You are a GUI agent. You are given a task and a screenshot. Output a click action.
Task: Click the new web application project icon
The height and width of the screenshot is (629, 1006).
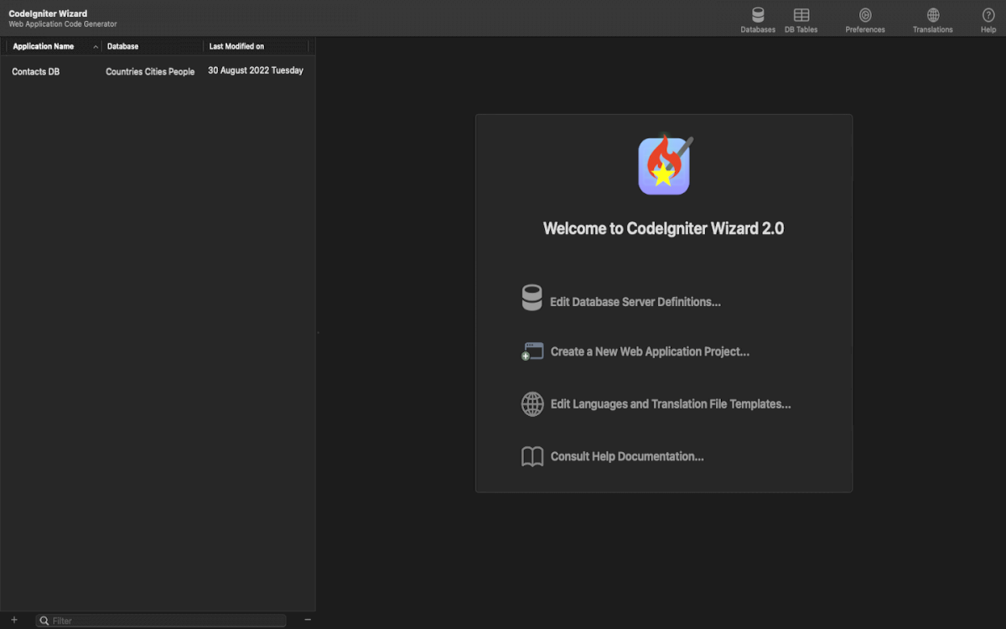point(532,351)
